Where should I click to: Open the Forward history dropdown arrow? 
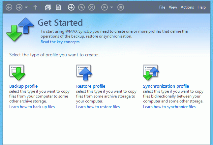(x=26, y=7)
